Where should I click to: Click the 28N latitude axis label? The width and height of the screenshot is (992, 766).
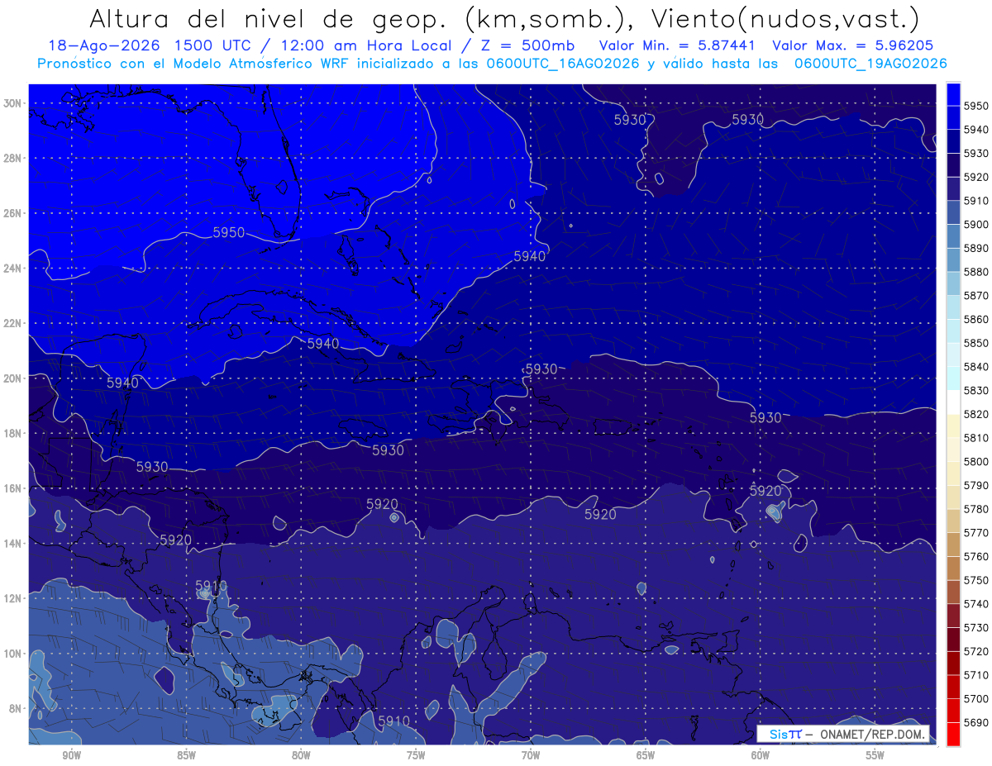coord(12,158)
